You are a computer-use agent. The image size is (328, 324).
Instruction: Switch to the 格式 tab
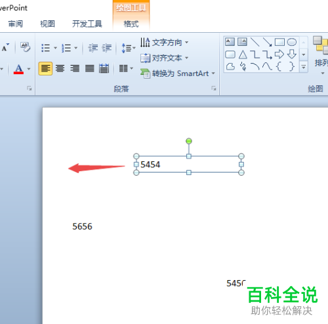click(131, 24)
